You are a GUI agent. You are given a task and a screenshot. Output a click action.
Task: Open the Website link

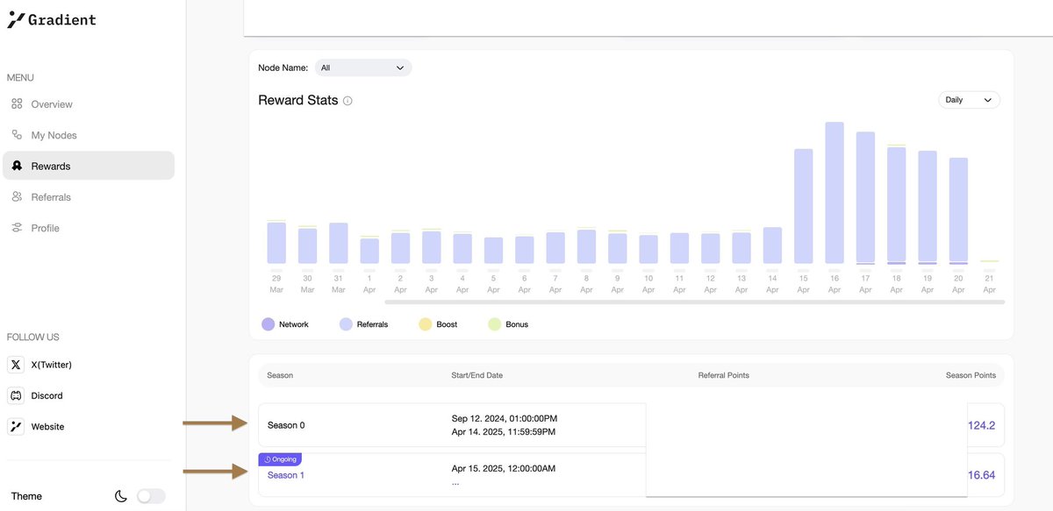pyautogui.click(x=47, y=427)
